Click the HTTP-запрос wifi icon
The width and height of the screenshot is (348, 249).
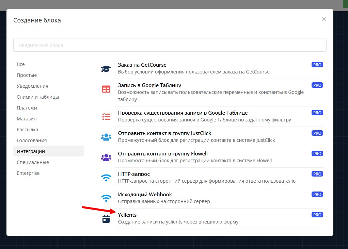[106, 178]
